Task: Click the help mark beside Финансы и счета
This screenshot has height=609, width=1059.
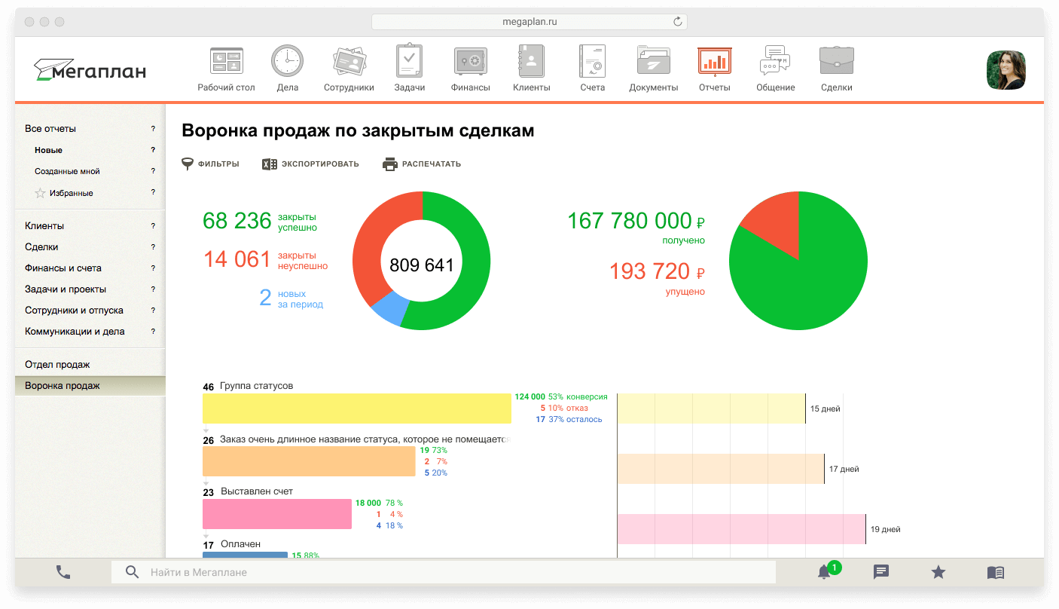Action: coord(153,268)
